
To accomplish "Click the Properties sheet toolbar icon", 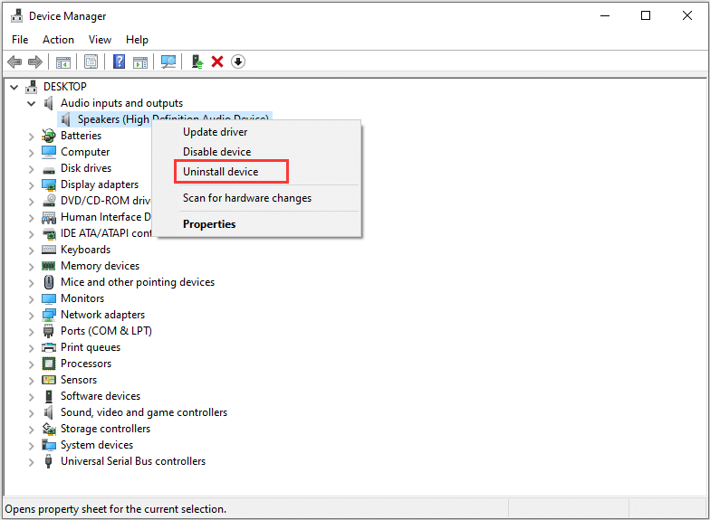I will (x=91, y=61).
